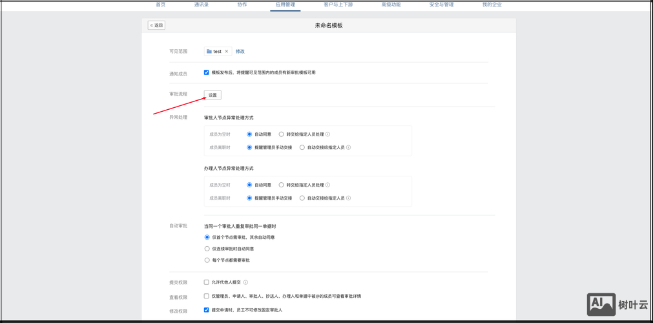This screenshot has height=323, width=653.
Task: Open 客户与上下游 tab
Action: tap(338, 5)
